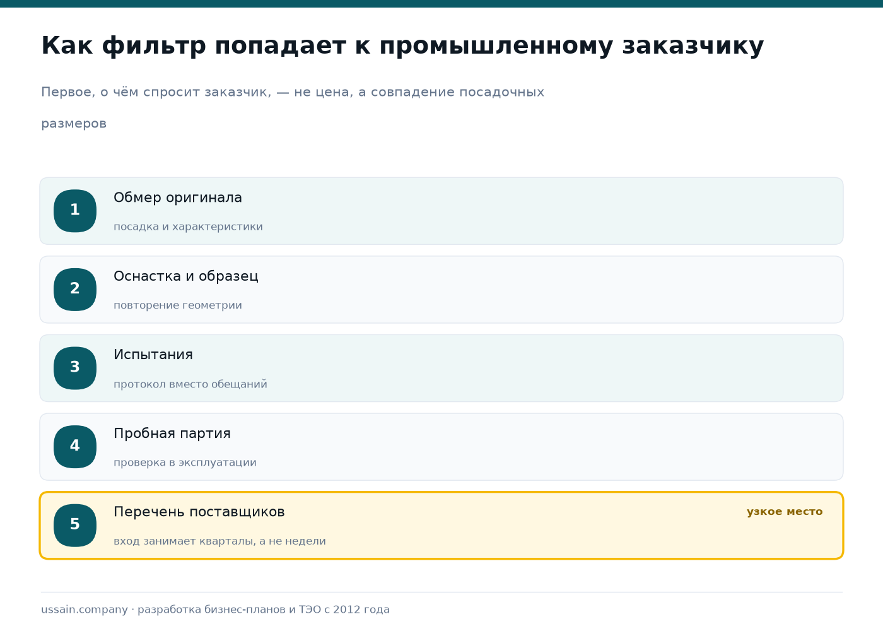Click subtitle 'посадка и характеристики'
Viewport: 883px width, 631px height.
[188, 227]
